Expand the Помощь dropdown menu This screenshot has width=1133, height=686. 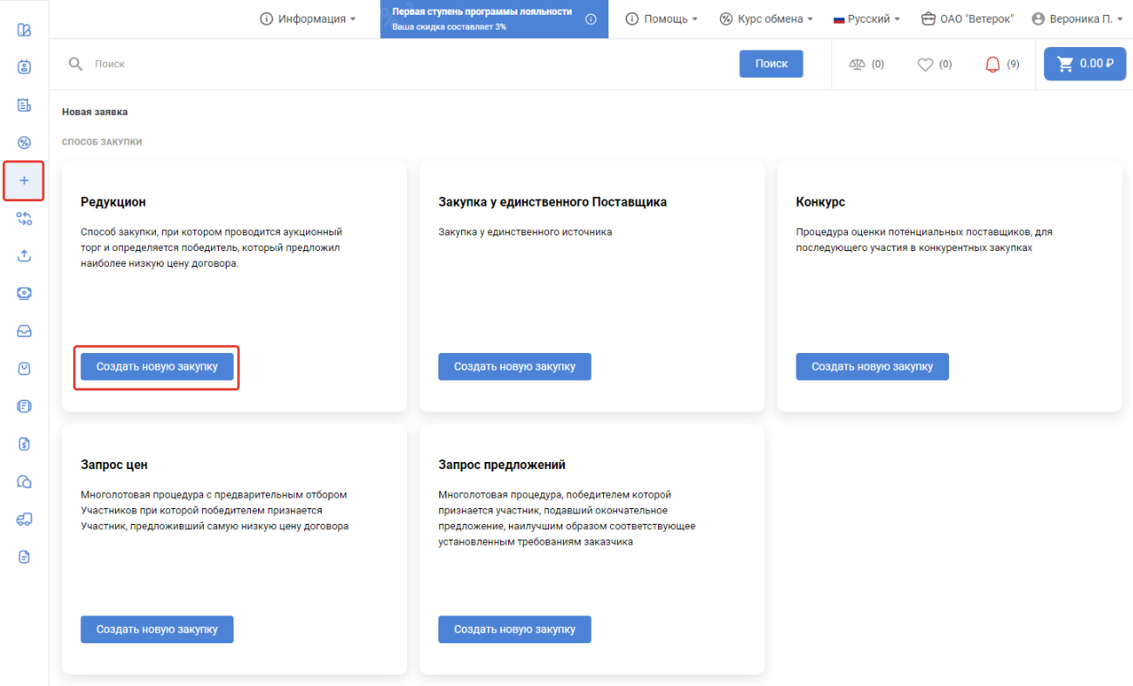click(x=662, y=19)
